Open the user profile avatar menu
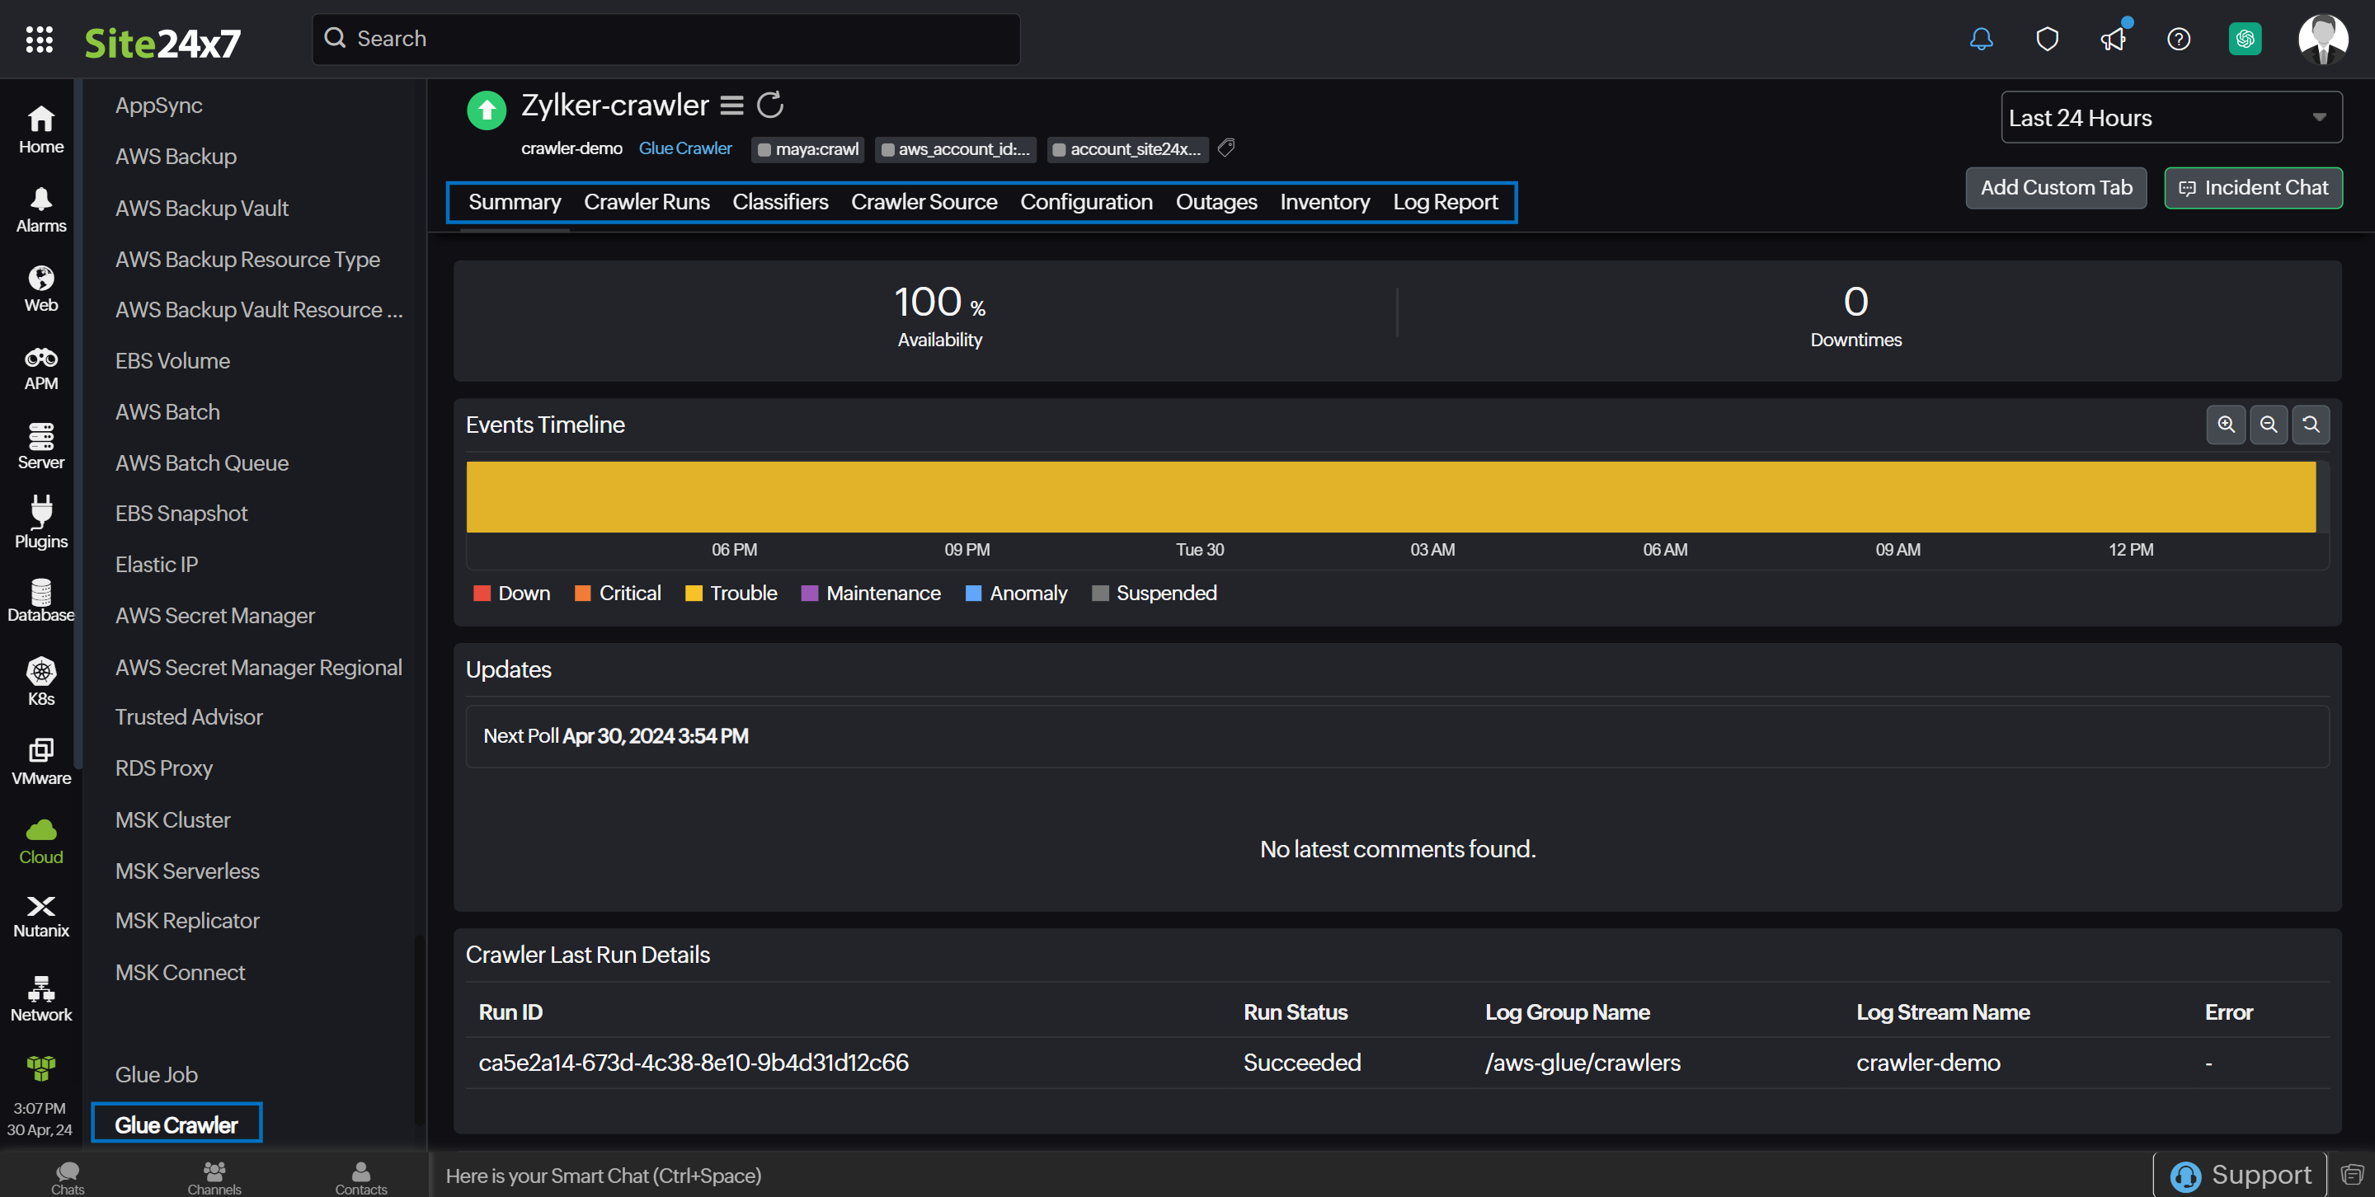The image size is (2375, 1197). pyautogui.click(x=2322, y=39)
